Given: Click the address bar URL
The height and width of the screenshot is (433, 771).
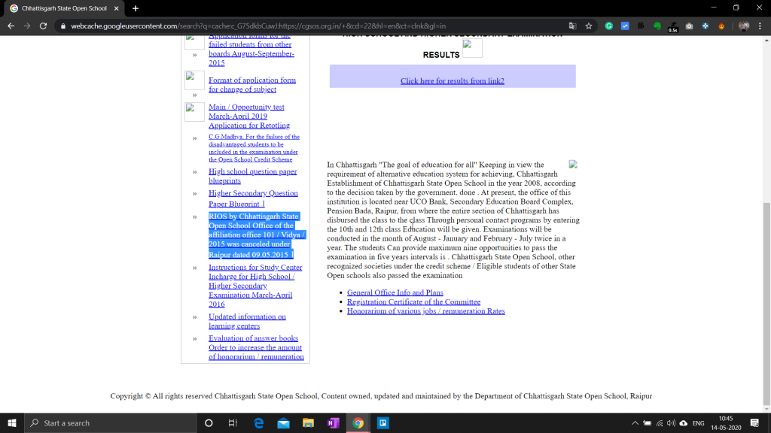Looking at the screenshot, I should click(258, 26).
